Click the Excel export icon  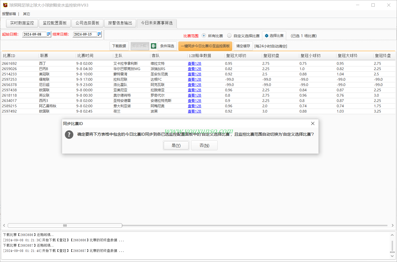(x=154, y=46)
